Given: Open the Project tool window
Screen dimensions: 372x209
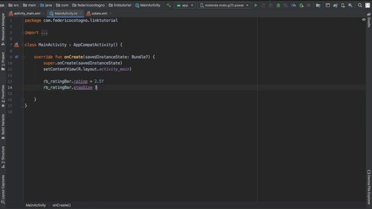Looking at the screenshot, I should coord(3,61).
